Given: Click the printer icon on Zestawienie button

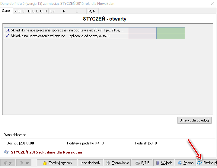Looking at the screenshot, I should click(x=108, y=163).
